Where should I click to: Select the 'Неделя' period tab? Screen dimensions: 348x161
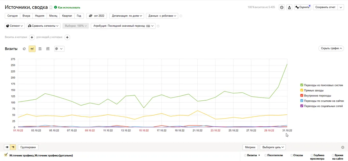(40, 16)
